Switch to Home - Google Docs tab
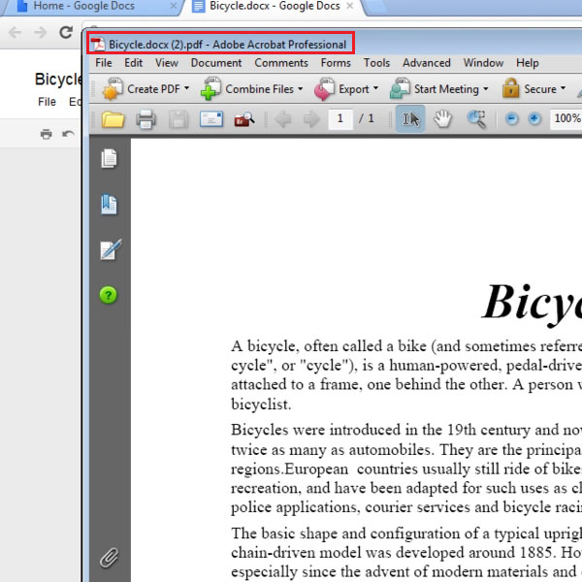 [x=91, y=7]
